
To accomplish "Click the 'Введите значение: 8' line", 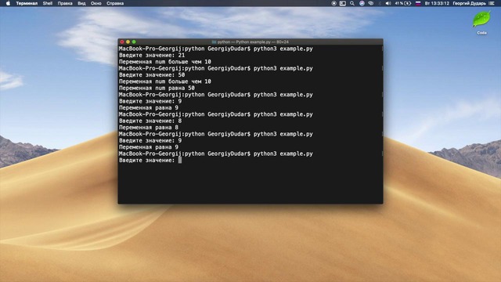I will tap(150, 121).
